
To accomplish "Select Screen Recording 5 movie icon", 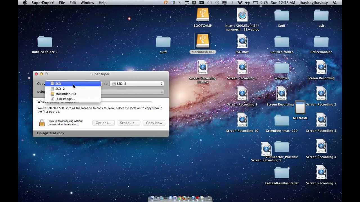I will 321,172.
